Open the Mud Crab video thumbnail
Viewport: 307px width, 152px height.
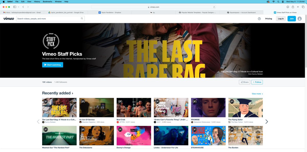[x=134, y=107]
